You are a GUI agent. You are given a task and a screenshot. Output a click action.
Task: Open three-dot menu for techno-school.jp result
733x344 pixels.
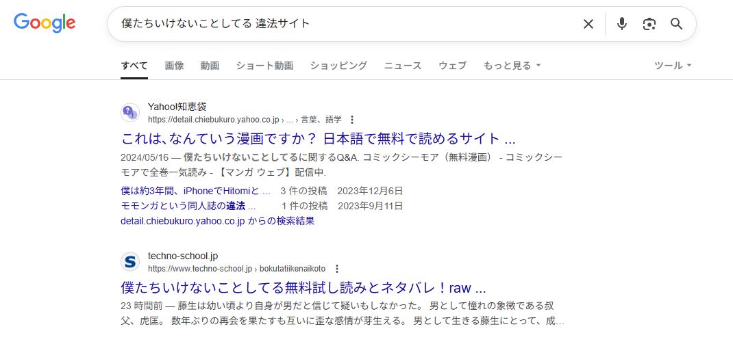pyautogui.click(x=336, y=269)
